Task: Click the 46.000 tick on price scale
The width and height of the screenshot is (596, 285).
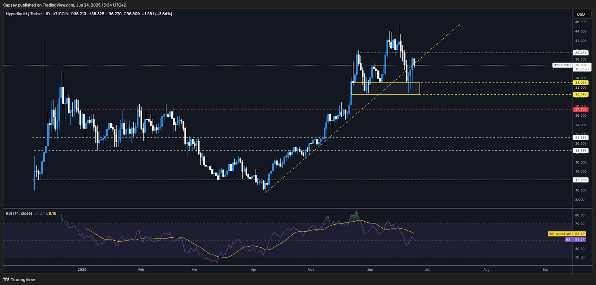Action: click(x=581, y=22)
